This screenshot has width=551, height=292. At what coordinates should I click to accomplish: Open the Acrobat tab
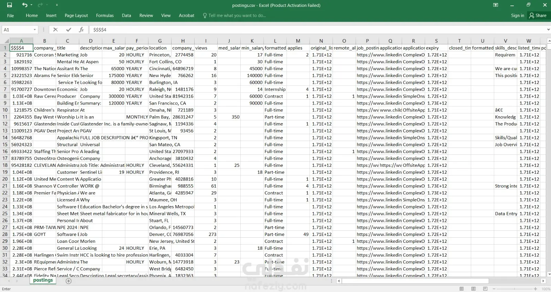click(186, 15)
